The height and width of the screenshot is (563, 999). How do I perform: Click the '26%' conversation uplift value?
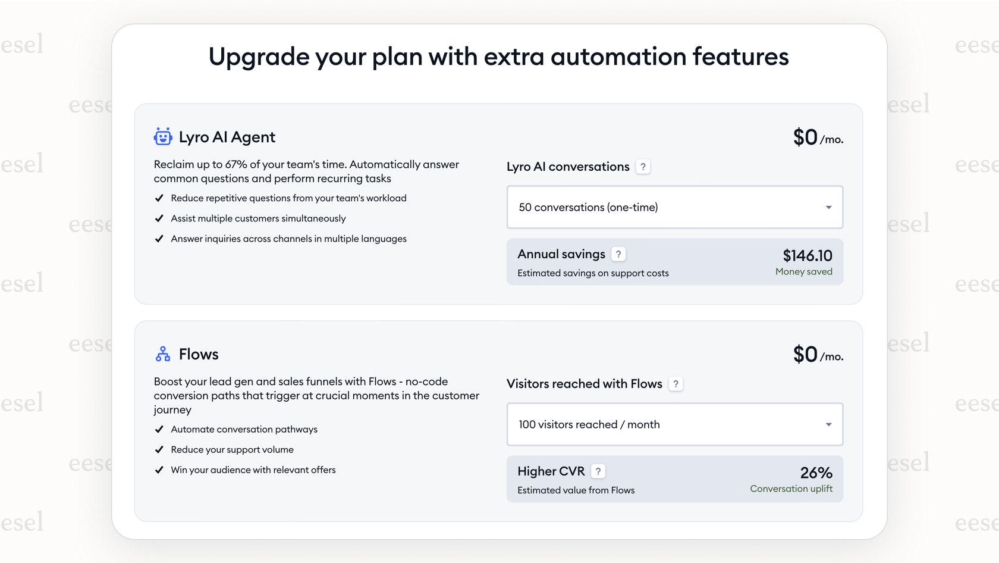point(816,473)
